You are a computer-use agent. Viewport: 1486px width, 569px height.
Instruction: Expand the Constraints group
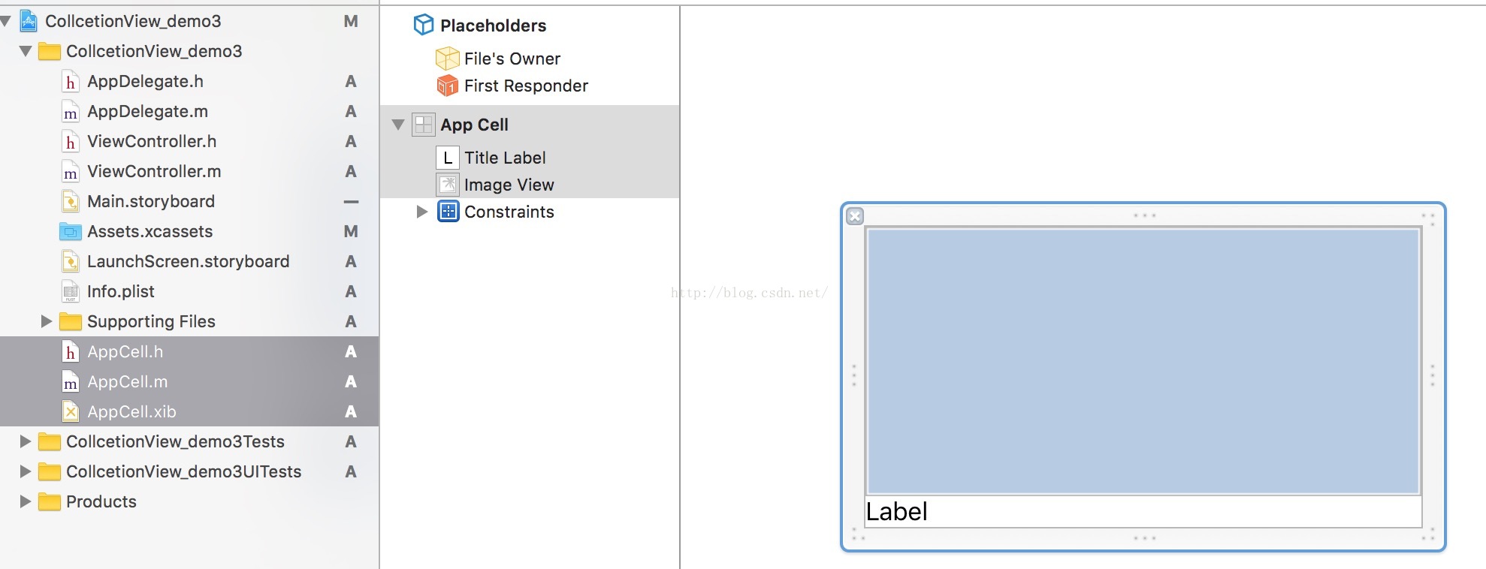coord(422,212)
